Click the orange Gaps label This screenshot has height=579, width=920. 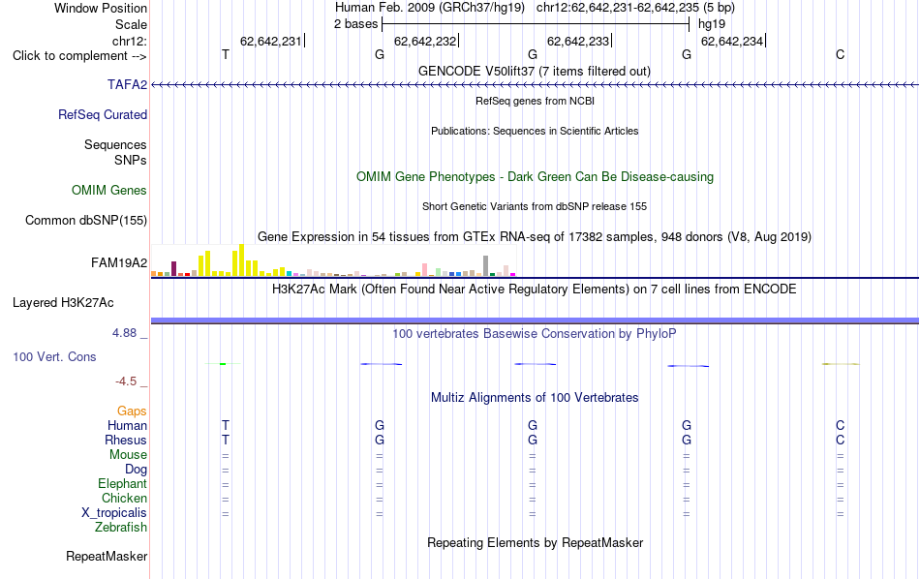[132, 411]
